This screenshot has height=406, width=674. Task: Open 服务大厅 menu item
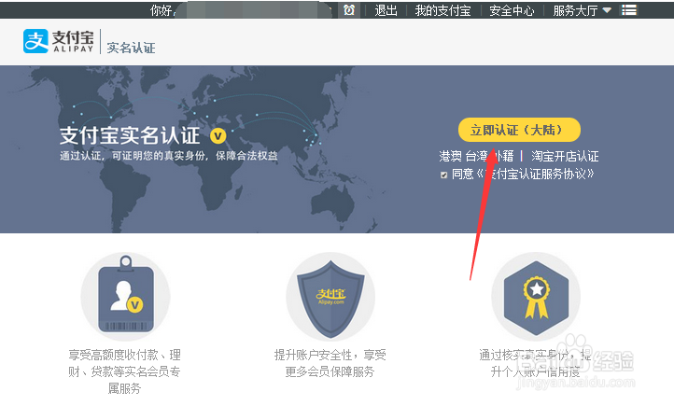575,10
